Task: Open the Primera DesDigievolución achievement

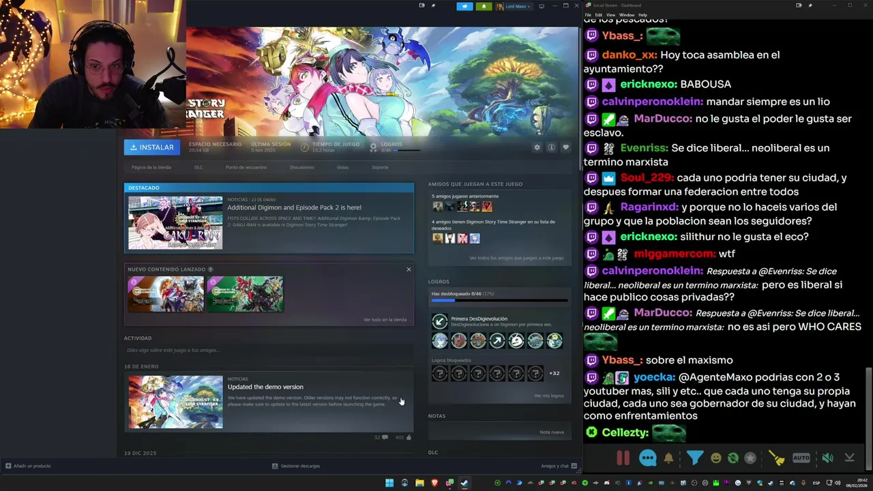Action: click(x=499, y=321)
